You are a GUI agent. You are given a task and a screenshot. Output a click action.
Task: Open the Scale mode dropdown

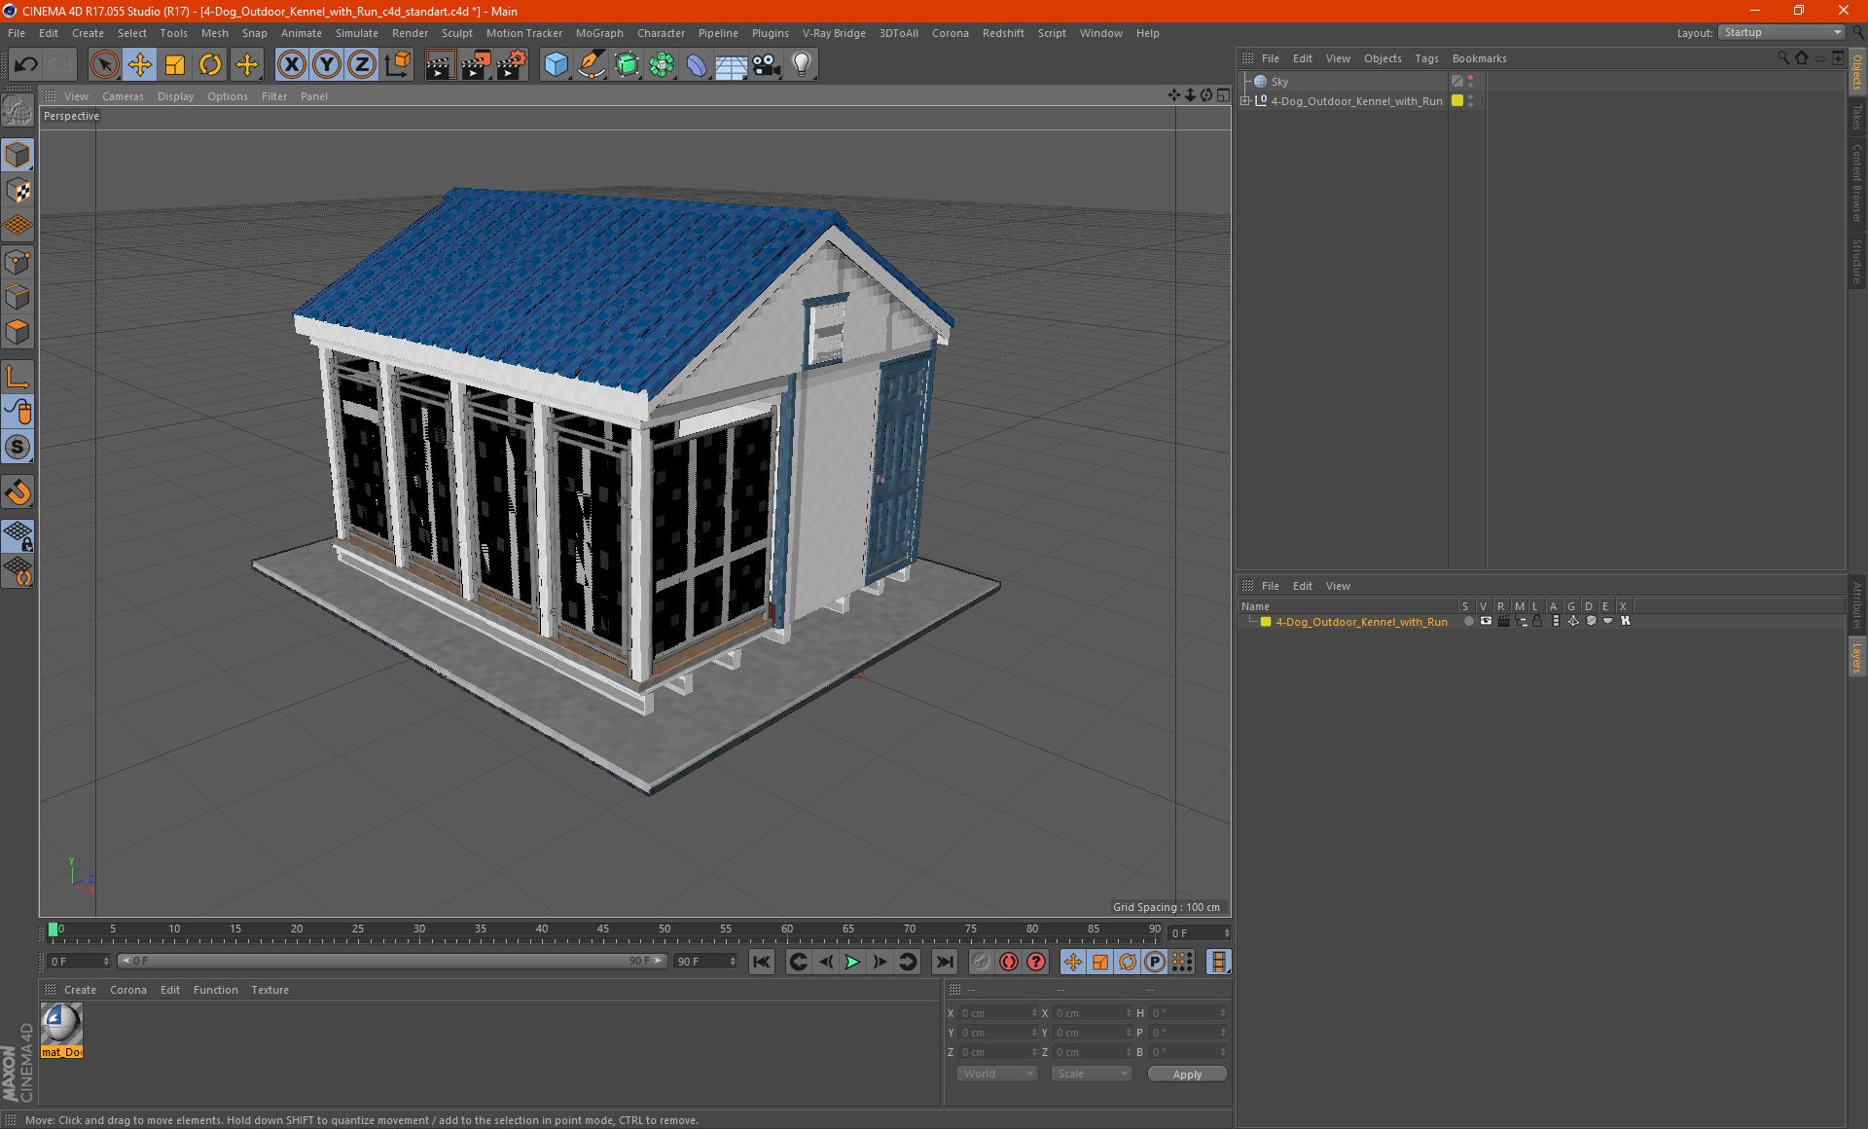pos(1092,1074)
